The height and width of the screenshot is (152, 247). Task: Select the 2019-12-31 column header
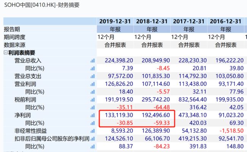(115, 21)
